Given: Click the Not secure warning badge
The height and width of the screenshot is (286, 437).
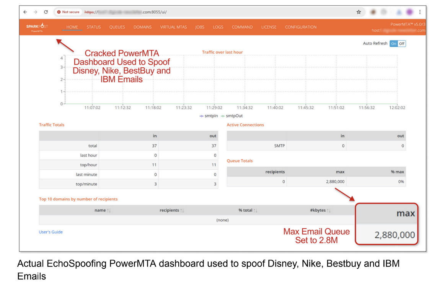Looking at the screenshot, I should (68, 12).
